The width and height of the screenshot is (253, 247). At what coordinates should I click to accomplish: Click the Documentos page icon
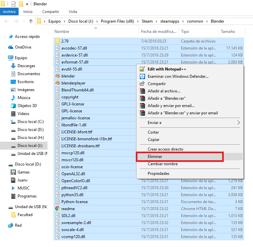(x=13, y=74)
